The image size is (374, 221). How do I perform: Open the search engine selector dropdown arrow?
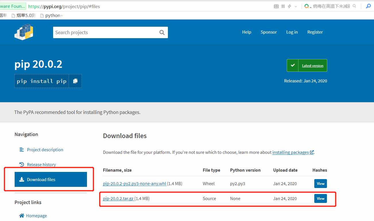311,7
